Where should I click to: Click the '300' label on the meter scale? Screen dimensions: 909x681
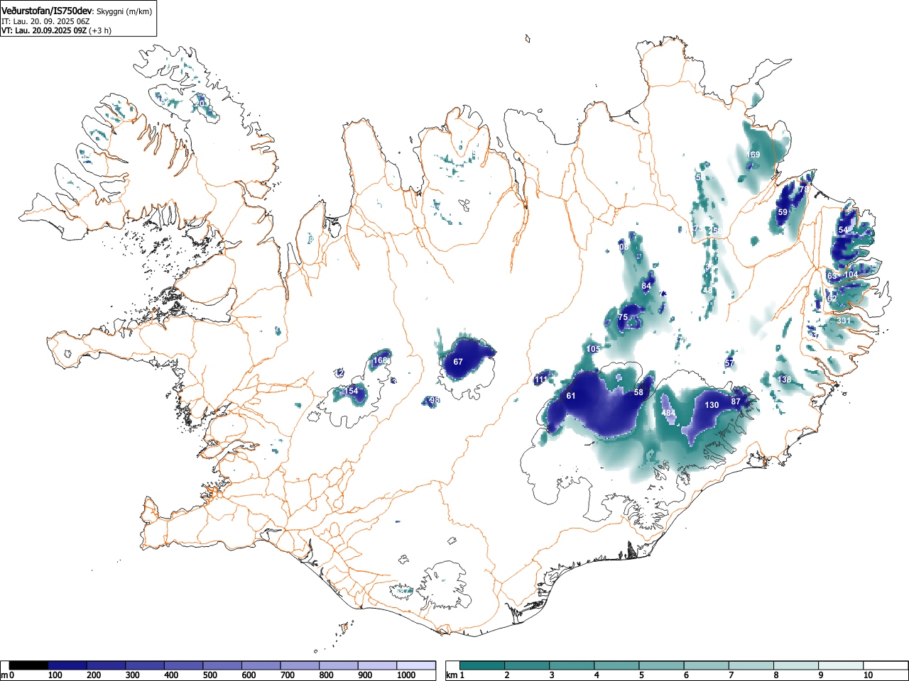132,675
